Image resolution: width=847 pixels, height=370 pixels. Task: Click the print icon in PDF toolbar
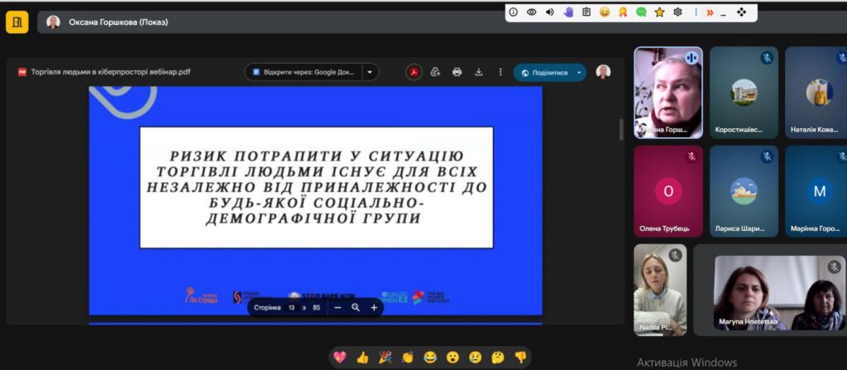(x=457, y=72)
